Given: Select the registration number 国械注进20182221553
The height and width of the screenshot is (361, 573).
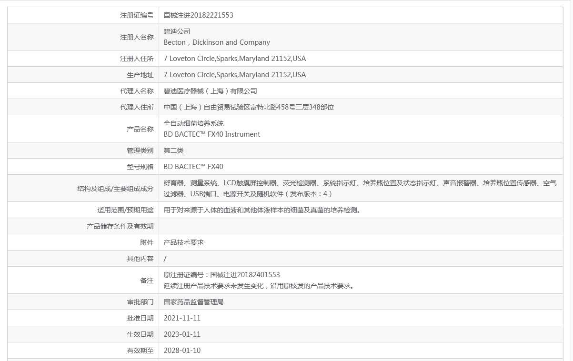Looking at the screenshot, I should coord(198,15).
